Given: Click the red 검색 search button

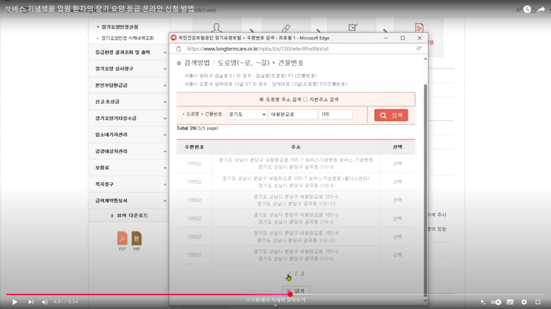Looking at the screenshot, I should (x=391, y=115).
